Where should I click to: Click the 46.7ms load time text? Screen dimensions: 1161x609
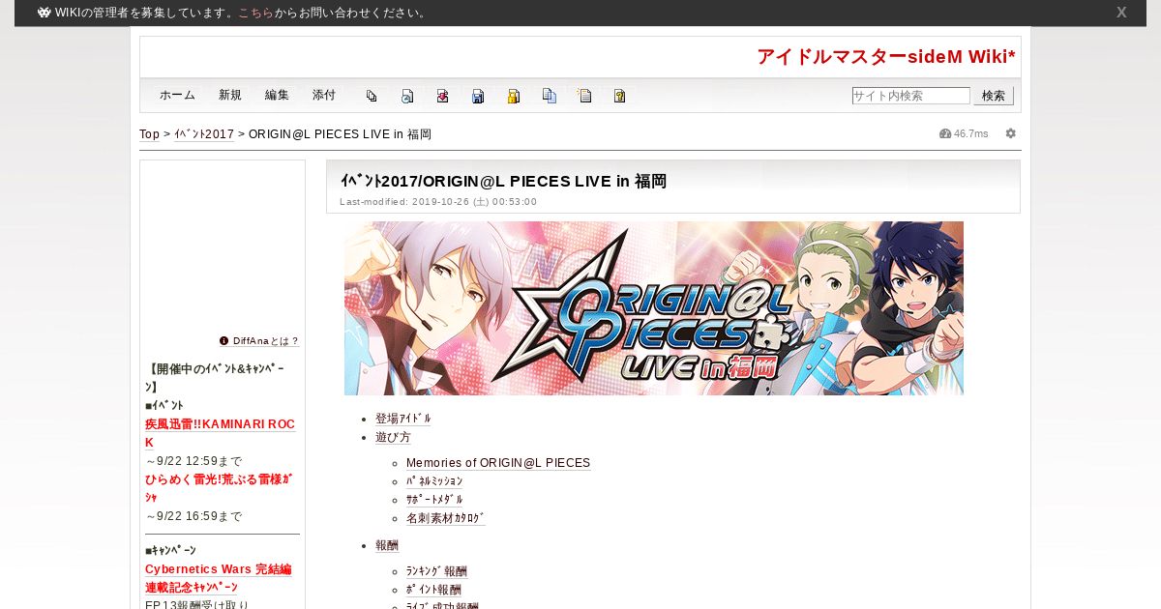click(971, 133)
